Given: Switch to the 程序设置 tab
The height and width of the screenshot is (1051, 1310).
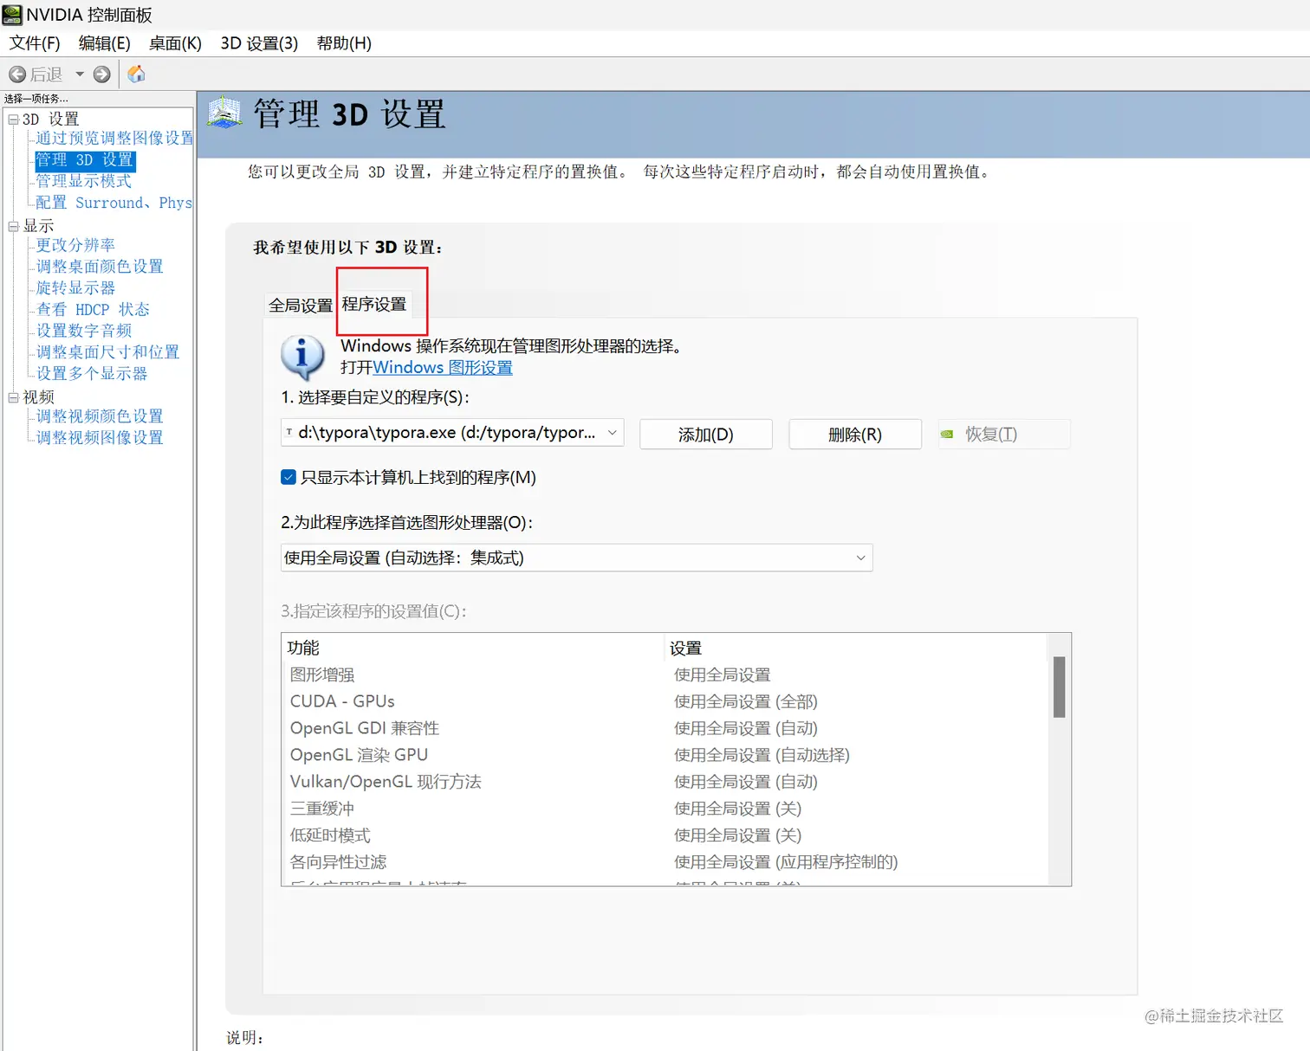Looking at the screenshot, I should click(x=374, y=304).
